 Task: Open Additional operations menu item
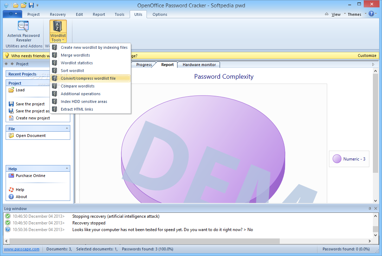tap(90, 94)
